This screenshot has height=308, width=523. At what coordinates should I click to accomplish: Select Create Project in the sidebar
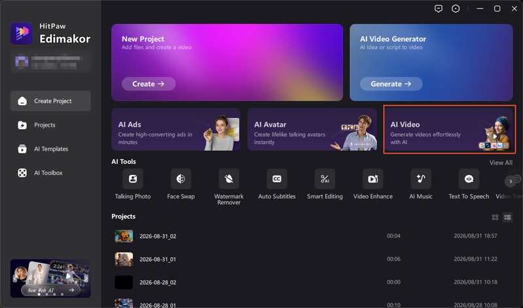coord(50,101)
